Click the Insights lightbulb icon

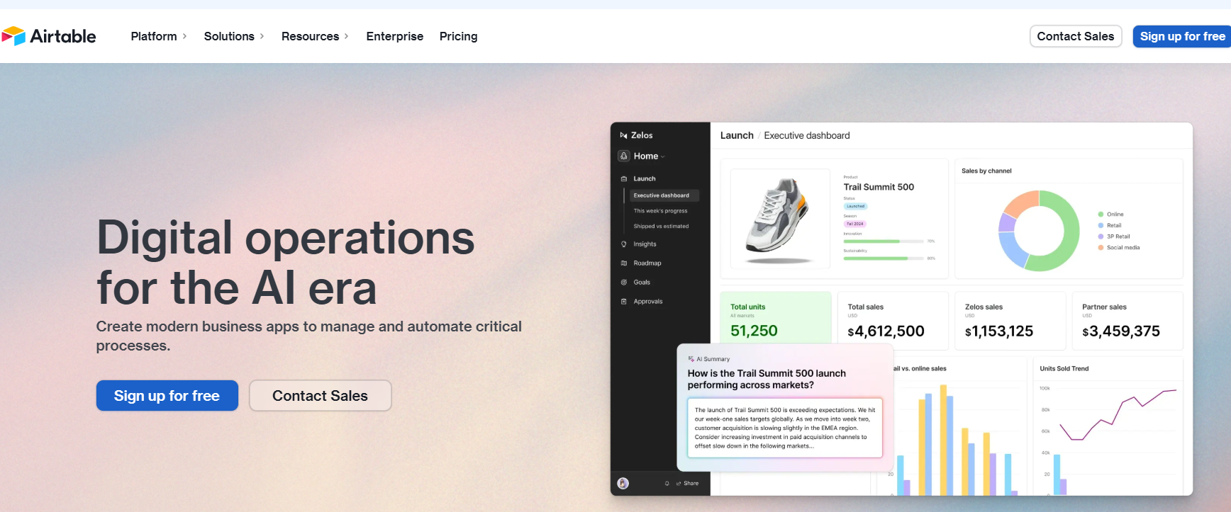(624, 244)
